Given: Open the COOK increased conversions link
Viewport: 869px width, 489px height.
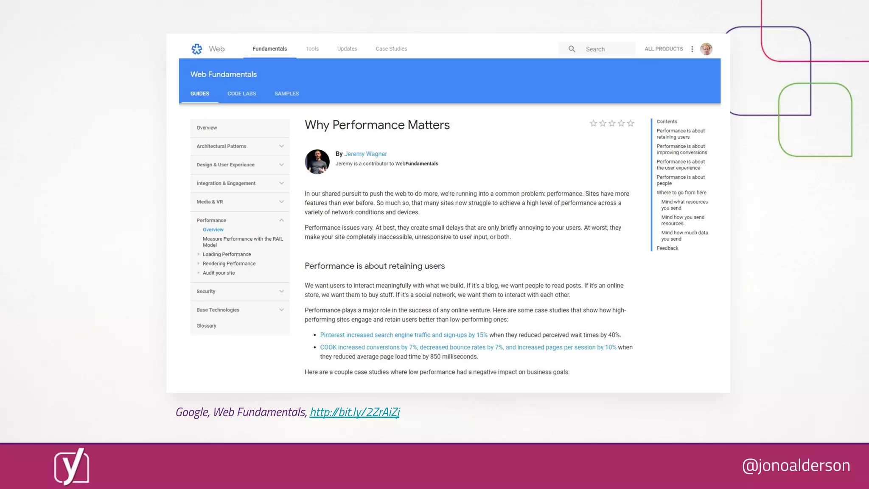Looking at the screenshot, I should [468, 348].
